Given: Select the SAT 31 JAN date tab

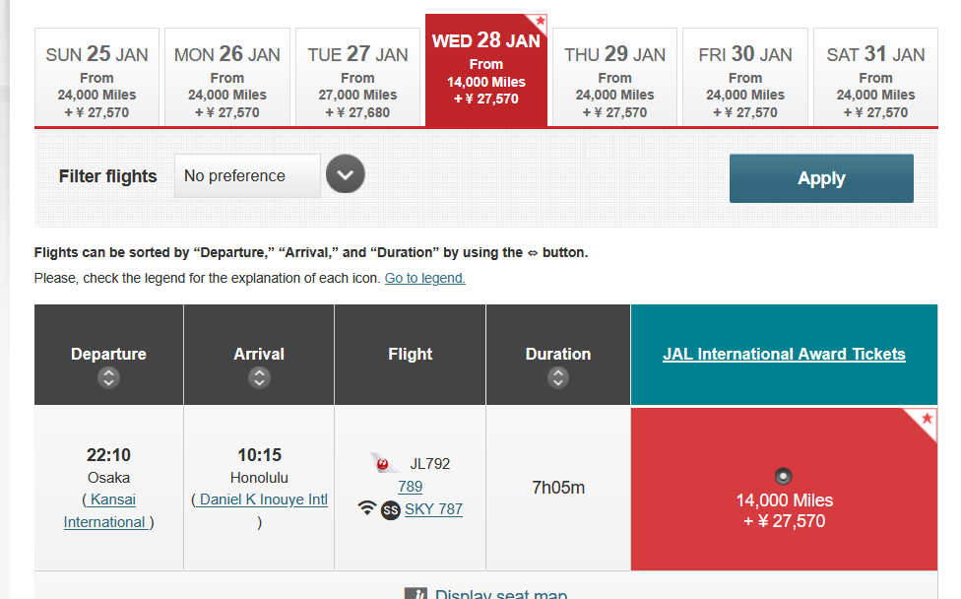Looking at the screenshot, I should (875, 78).
